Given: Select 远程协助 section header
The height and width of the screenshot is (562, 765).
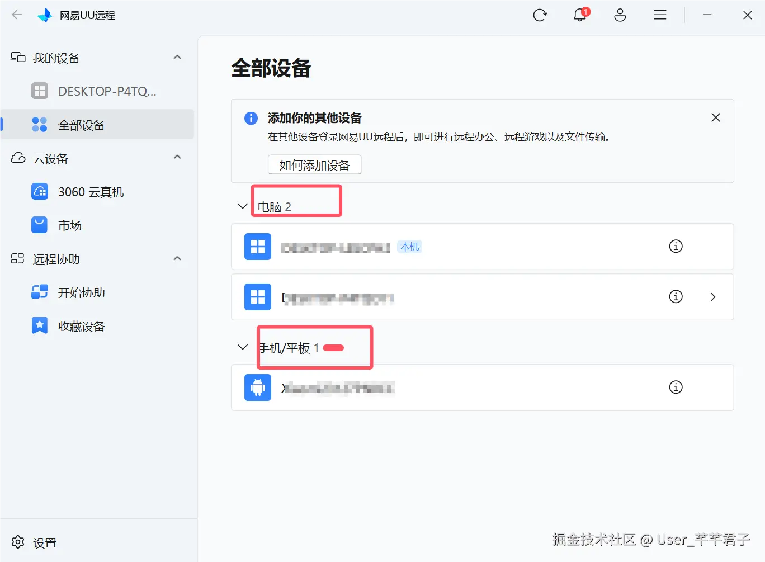Looking at the screenshot, I should point(56,259).
